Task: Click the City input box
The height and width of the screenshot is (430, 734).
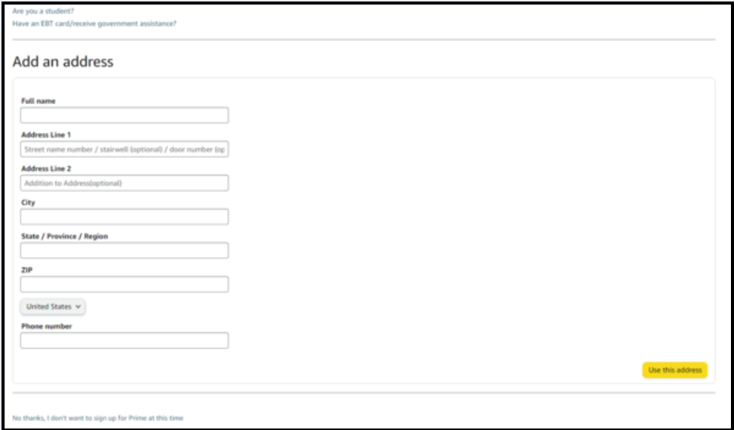Action: pyautogui.click(x=124, y=217)
